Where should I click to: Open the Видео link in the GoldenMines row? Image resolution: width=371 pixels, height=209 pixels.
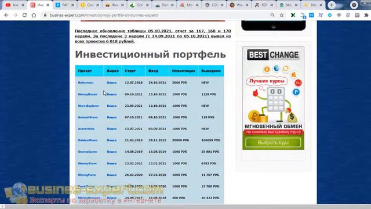coord(112,140)
